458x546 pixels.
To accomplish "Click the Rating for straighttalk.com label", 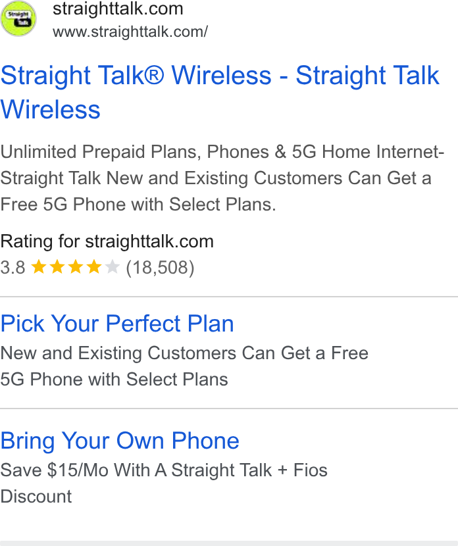I will [107, 241].
